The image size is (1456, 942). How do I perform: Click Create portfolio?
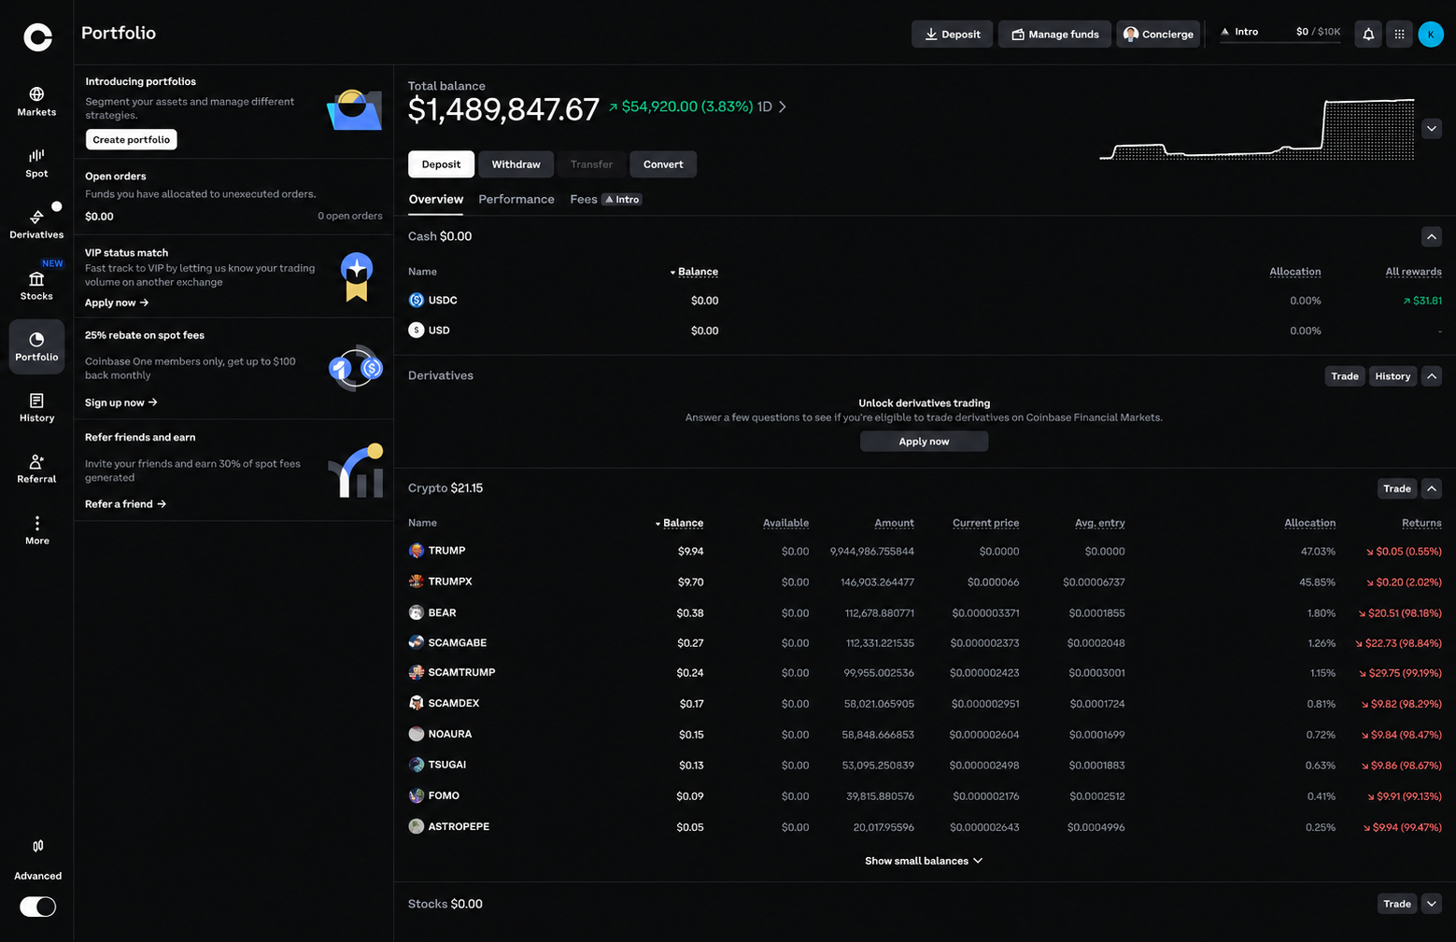point(132,139)
